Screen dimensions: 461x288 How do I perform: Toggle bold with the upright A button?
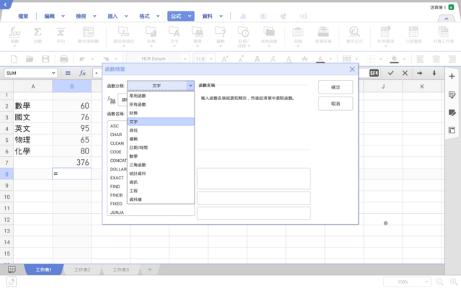coord(257,59)
